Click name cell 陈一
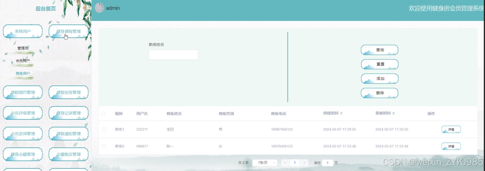This screenshot has width=485, height=171. pyautogui.click(x=170, y=146)
